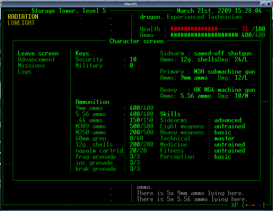Viewport: 273px width, 211px height.
Task: Click the M3A submachine gun name
Action: [225, 72]
